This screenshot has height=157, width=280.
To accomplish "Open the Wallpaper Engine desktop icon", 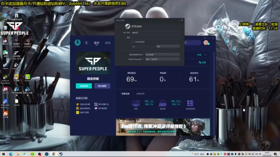I will click(x=5, y=104).
